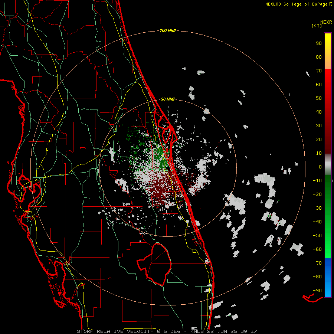The width and height of the screenshot is (334, 334).
Task: Click the -90 value on velocity scale
Action: point(317,290)
